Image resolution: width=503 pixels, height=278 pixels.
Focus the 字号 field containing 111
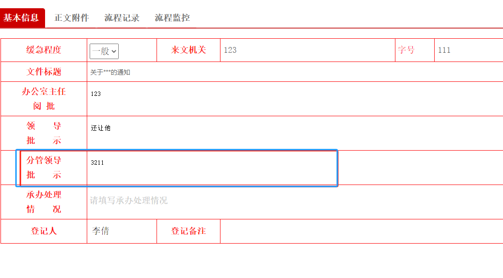pos(468,50)
